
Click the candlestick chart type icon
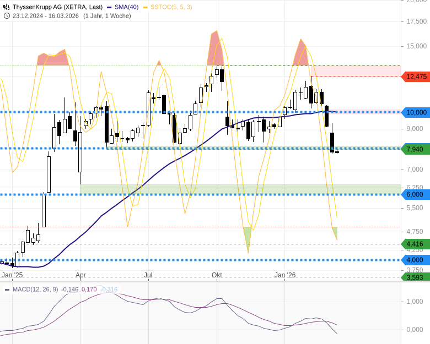pos(7,7)
